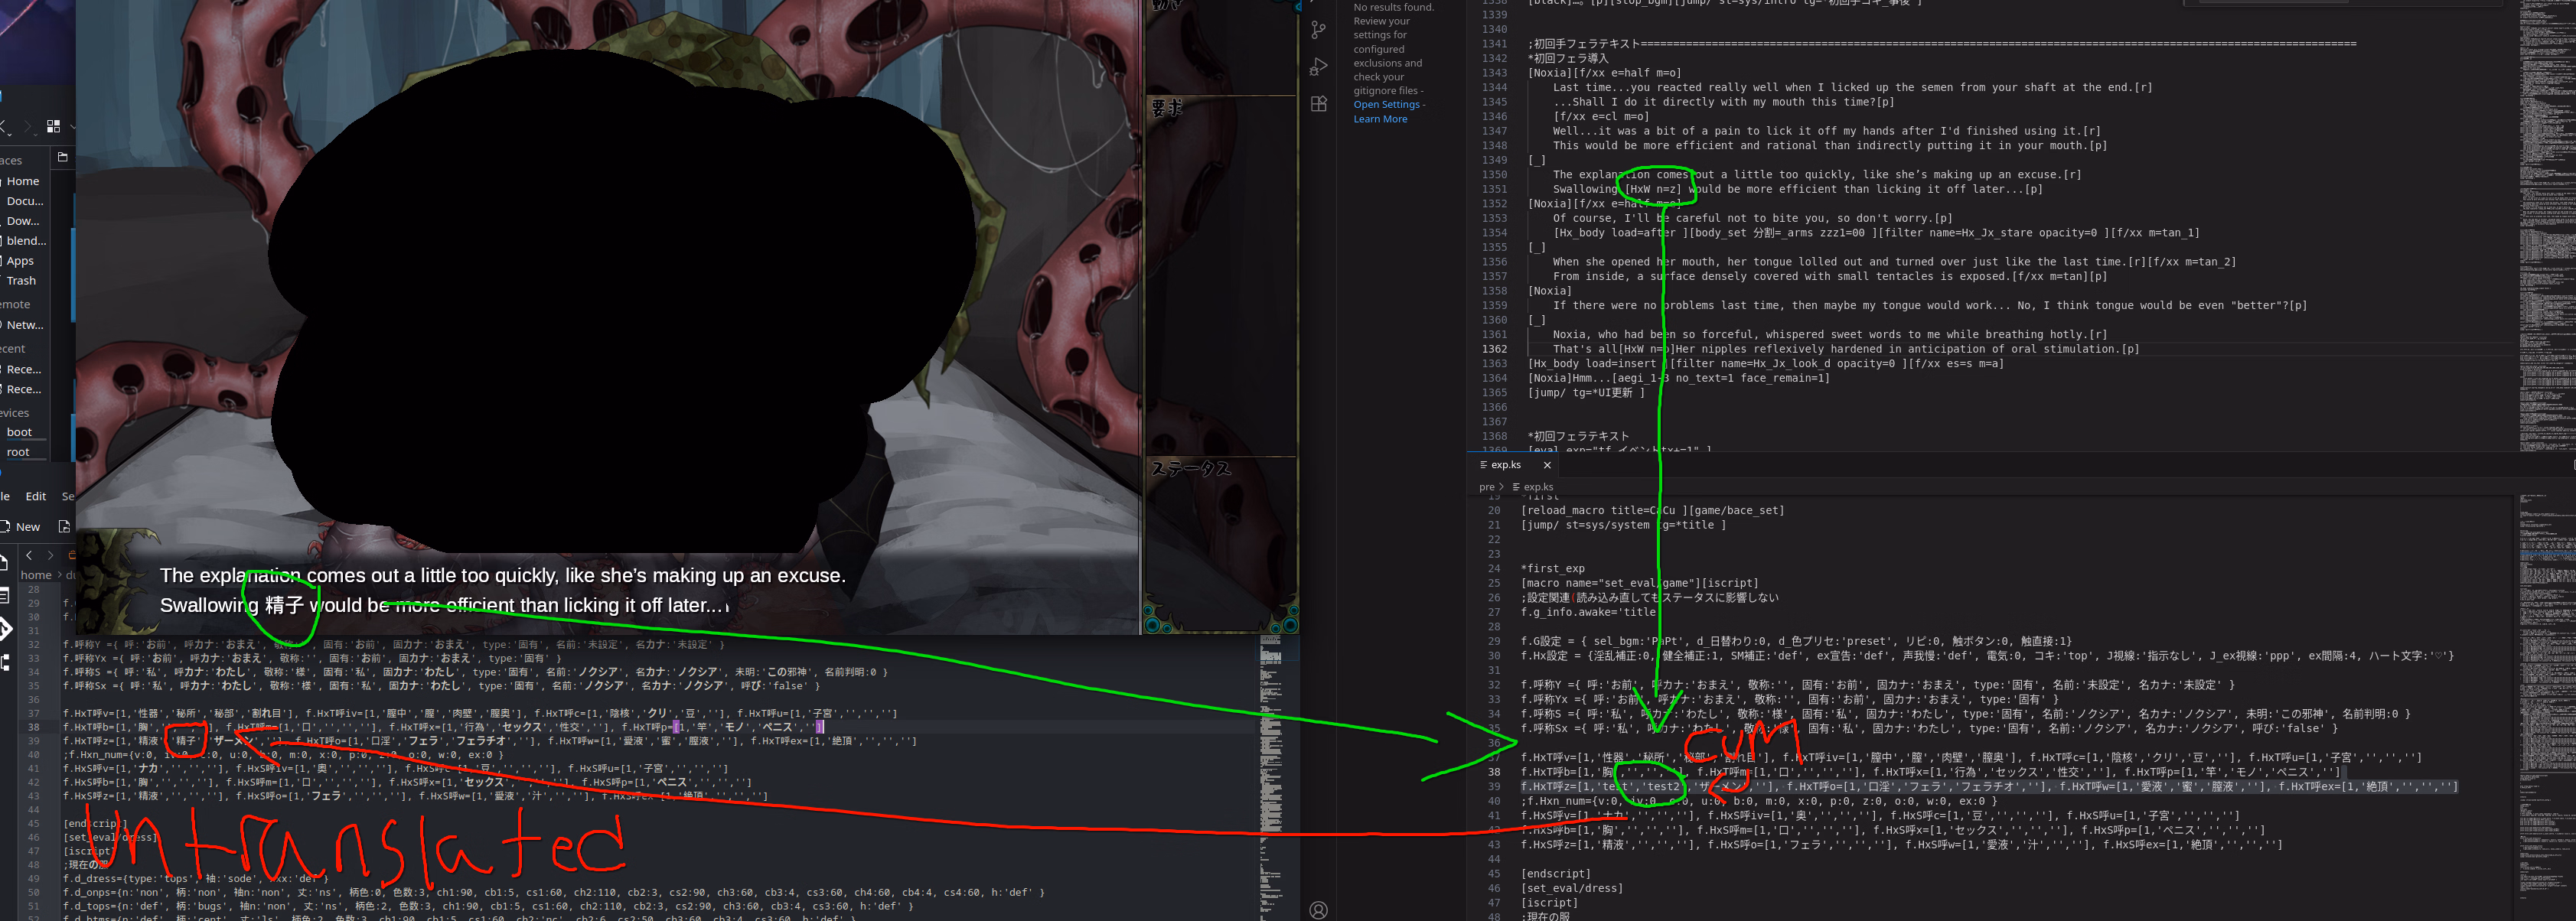
Task: Open view mode dropdown arrow
Action: pos(71,126)
